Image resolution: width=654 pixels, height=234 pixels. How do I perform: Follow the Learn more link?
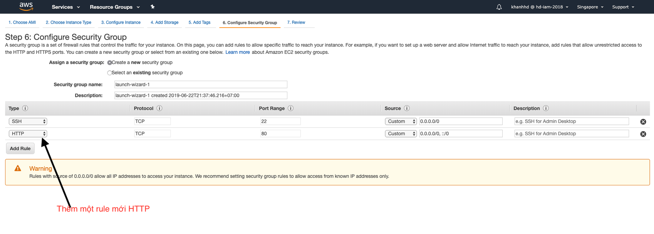point(237,52)
